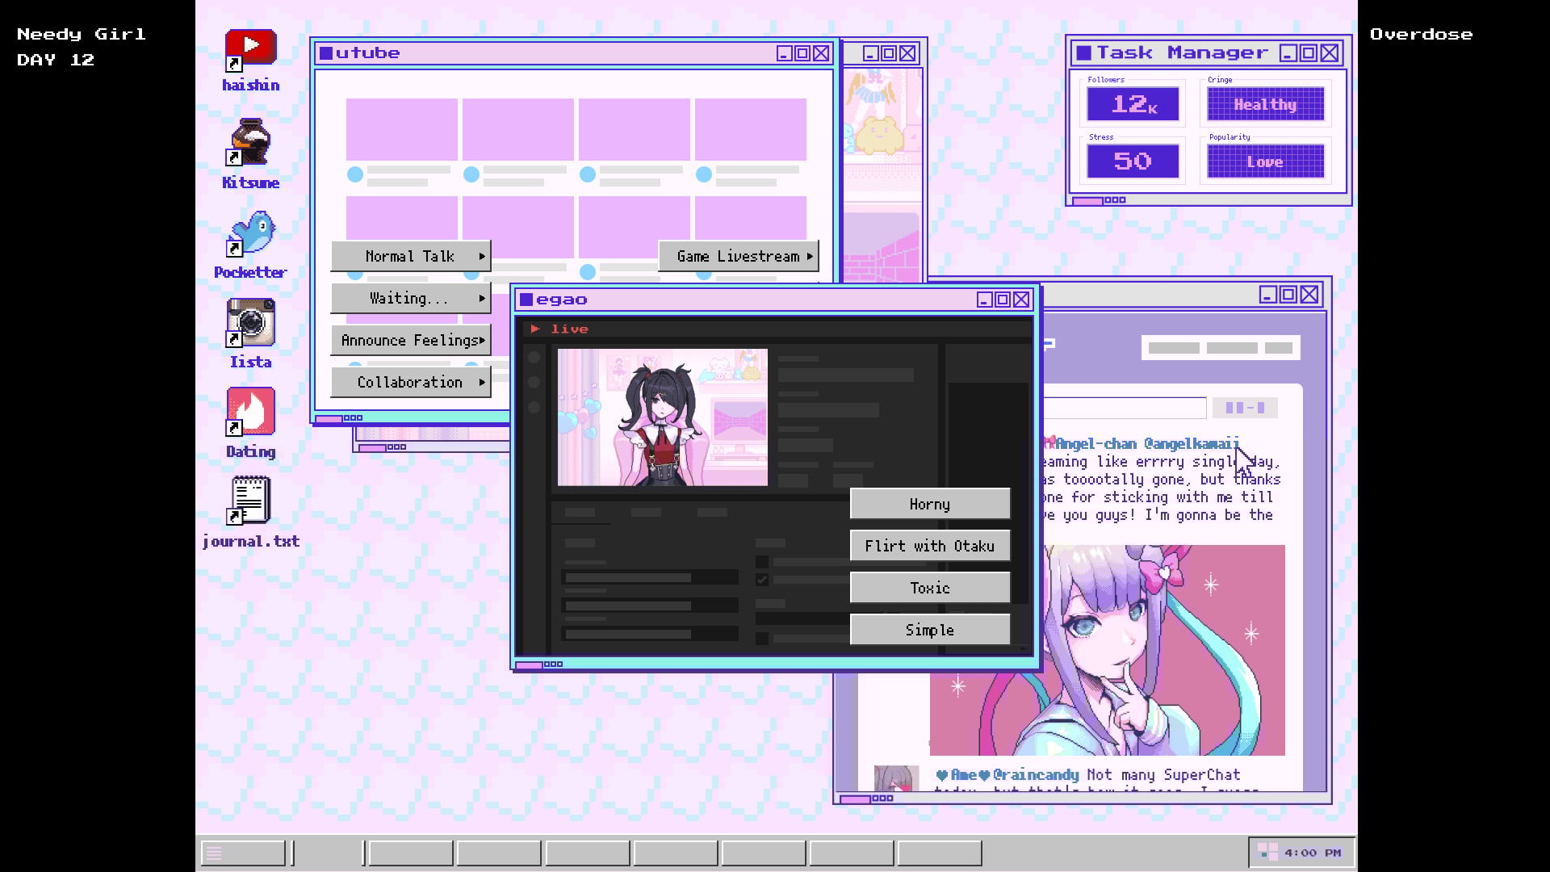Open the Iista camera icon
Viewport: 1550px width, 872px height.
[x=250, y=323]
